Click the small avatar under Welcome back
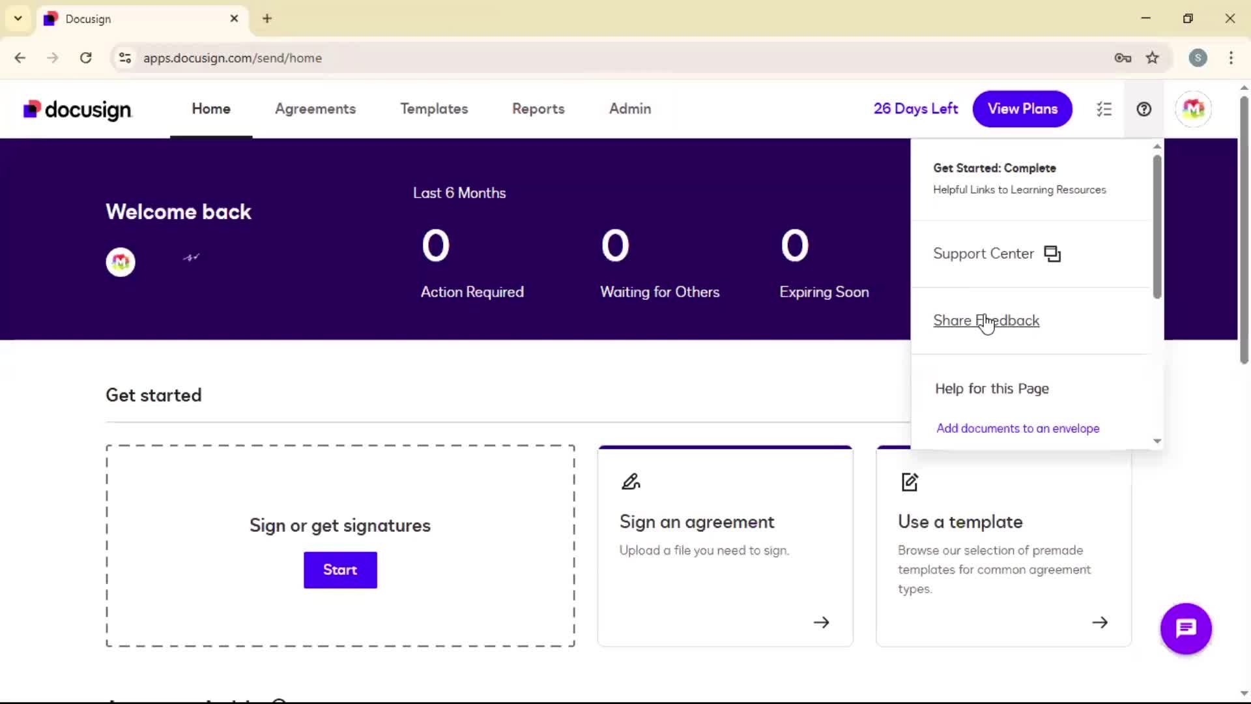Viewport: 1251px width, 704px height. click(121, 262)
